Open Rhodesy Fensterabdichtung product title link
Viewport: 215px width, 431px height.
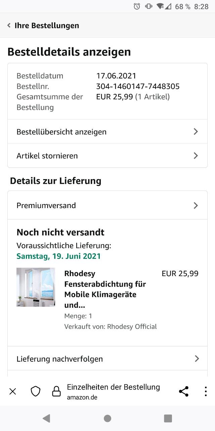(105, 289)
